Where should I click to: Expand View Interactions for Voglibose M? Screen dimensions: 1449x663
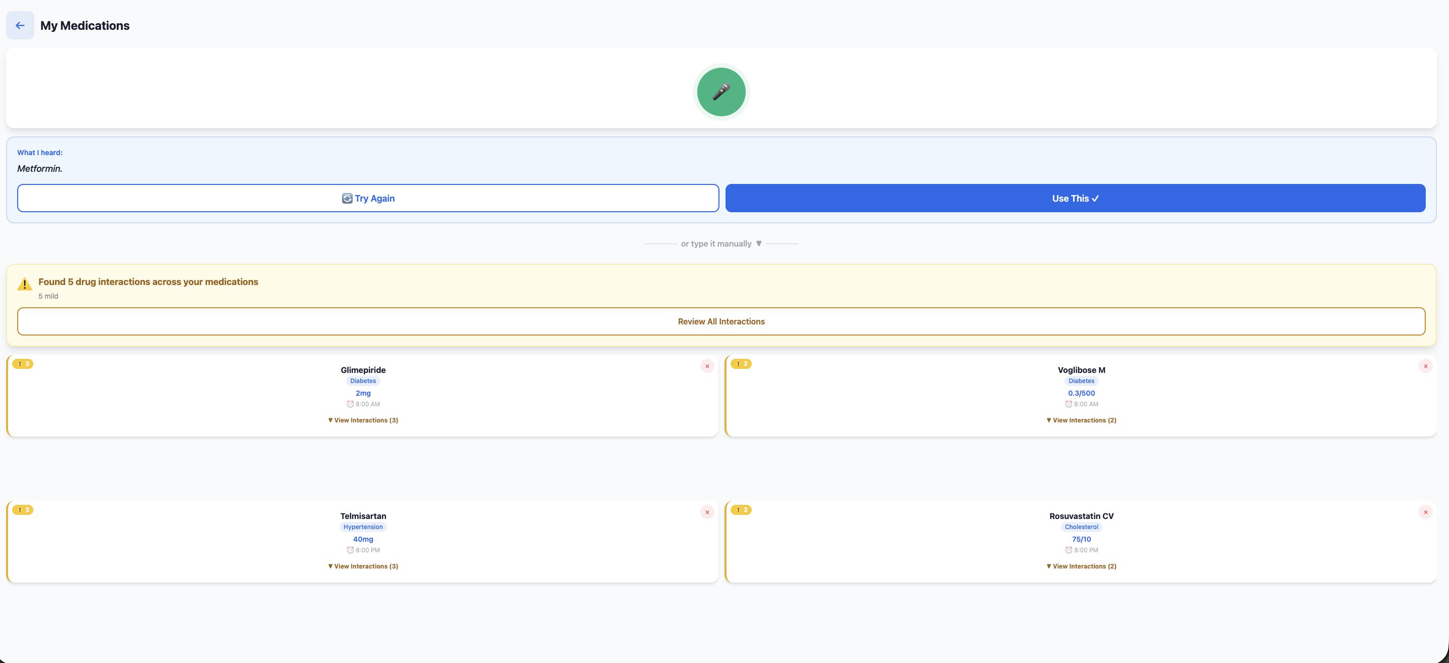(1081, 420)
